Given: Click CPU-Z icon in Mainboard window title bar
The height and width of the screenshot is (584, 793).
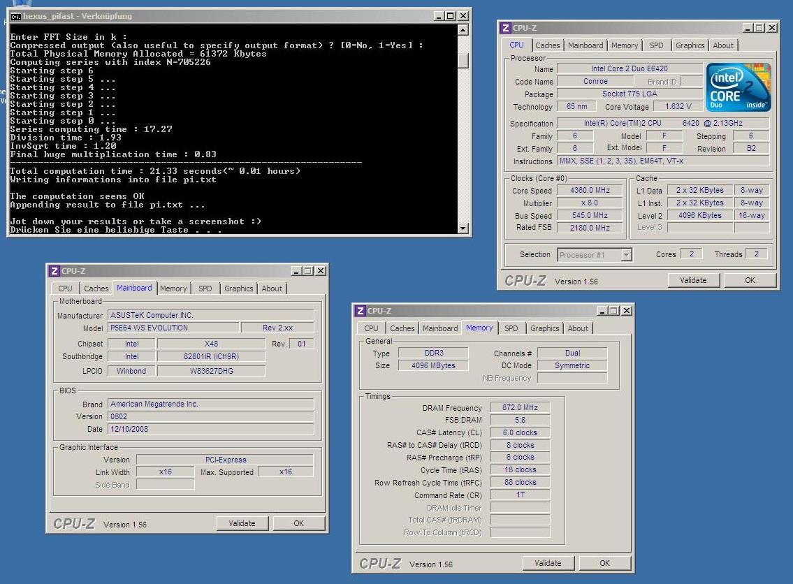Looking at the screenshot, I should 54,271.
